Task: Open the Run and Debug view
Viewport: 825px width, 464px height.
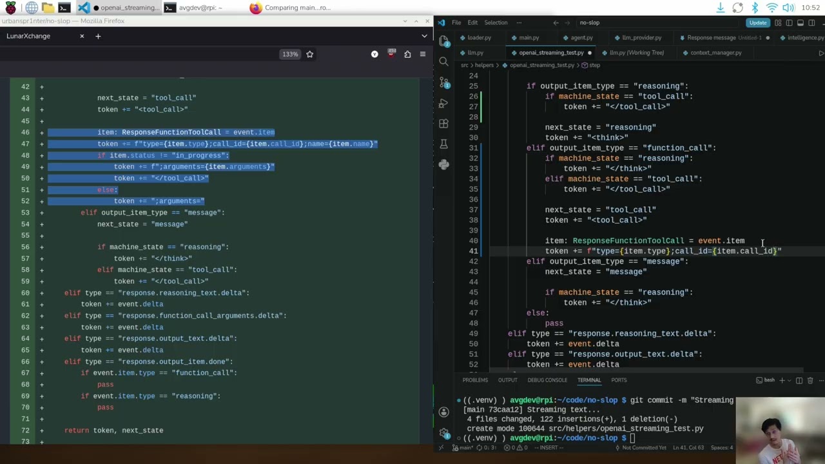Action: pyautogui.click(x=443, y=103)
